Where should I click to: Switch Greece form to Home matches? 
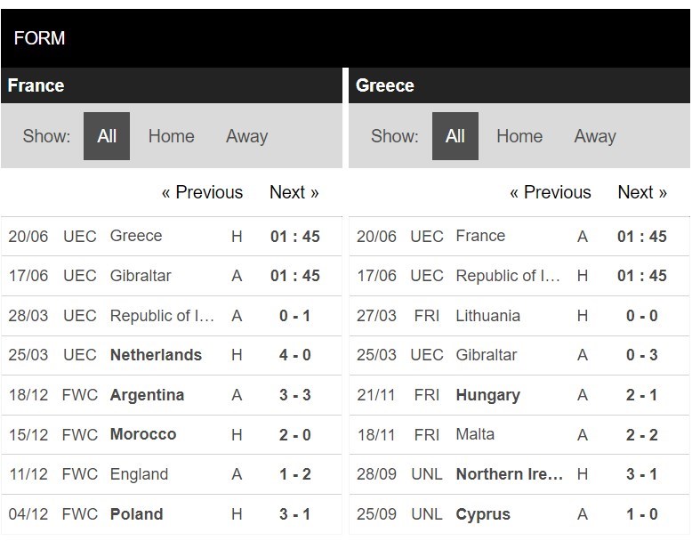tap(519, 136)
